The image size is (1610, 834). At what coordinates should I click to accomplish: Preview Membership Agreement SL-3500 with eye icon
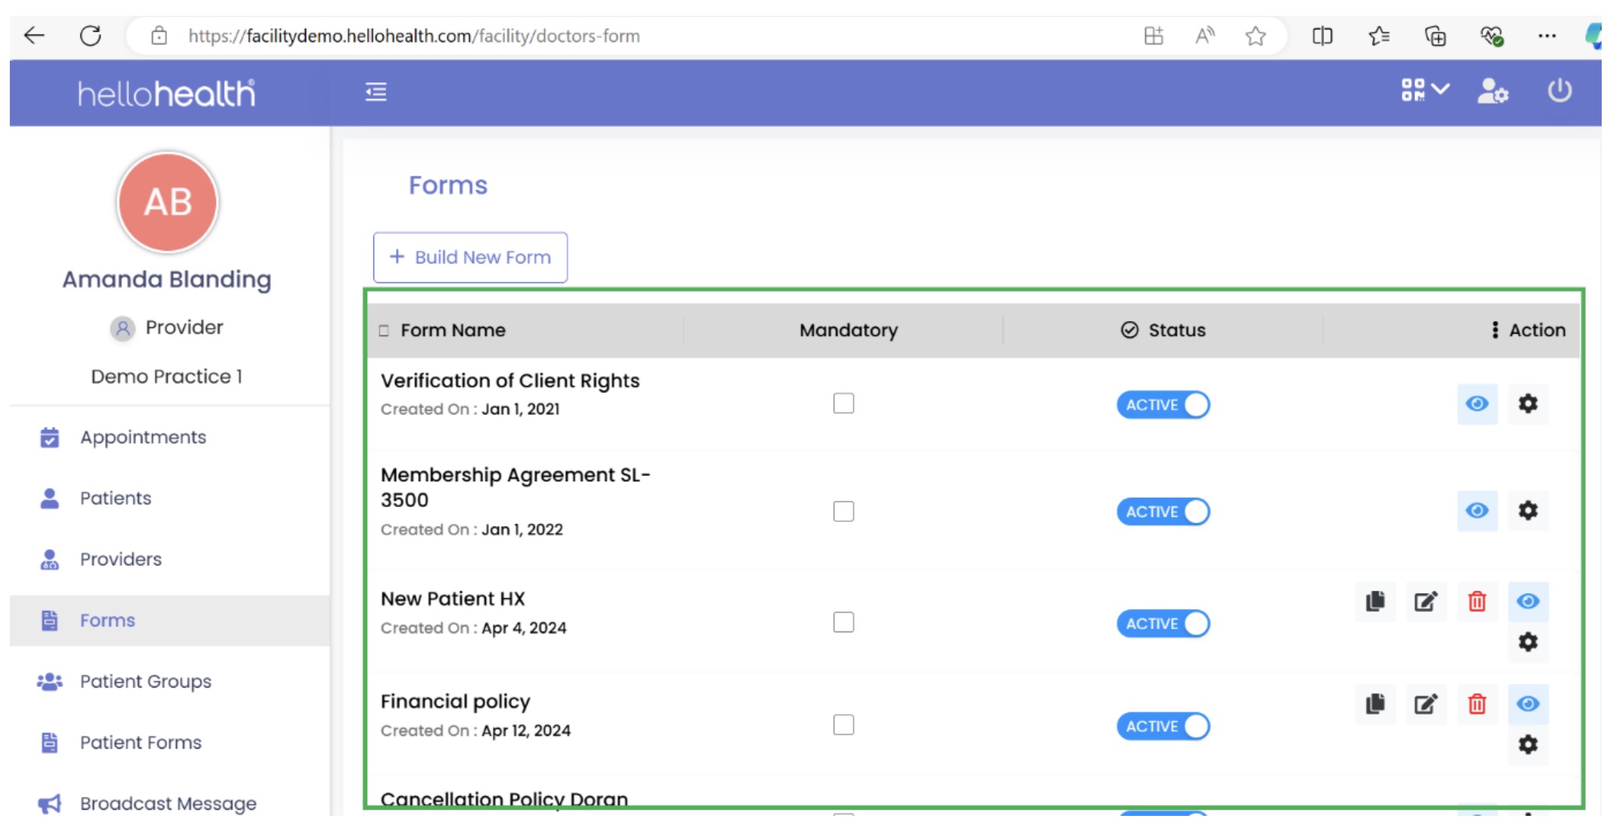coord(1477,511)
